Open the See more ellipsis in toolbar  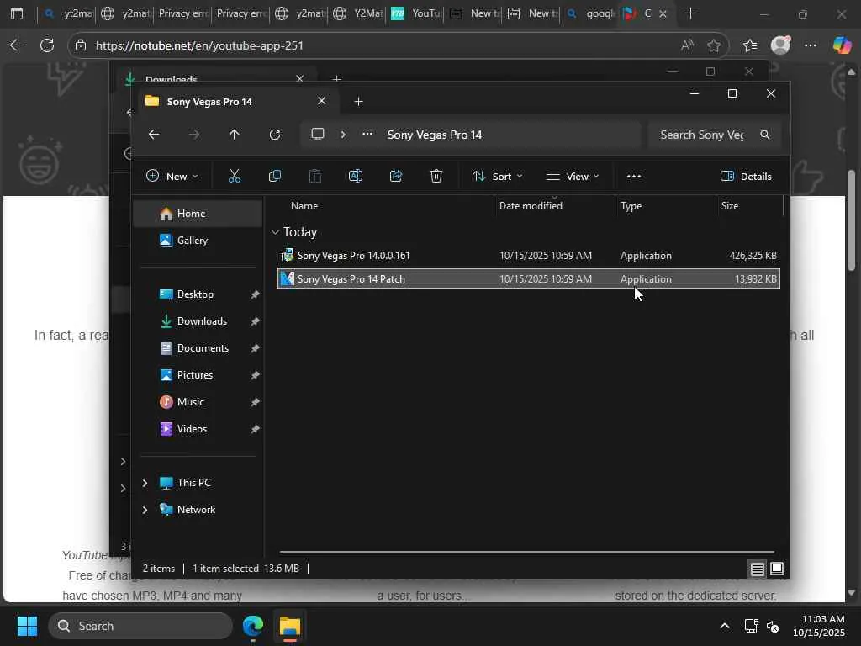click(634, 177)
